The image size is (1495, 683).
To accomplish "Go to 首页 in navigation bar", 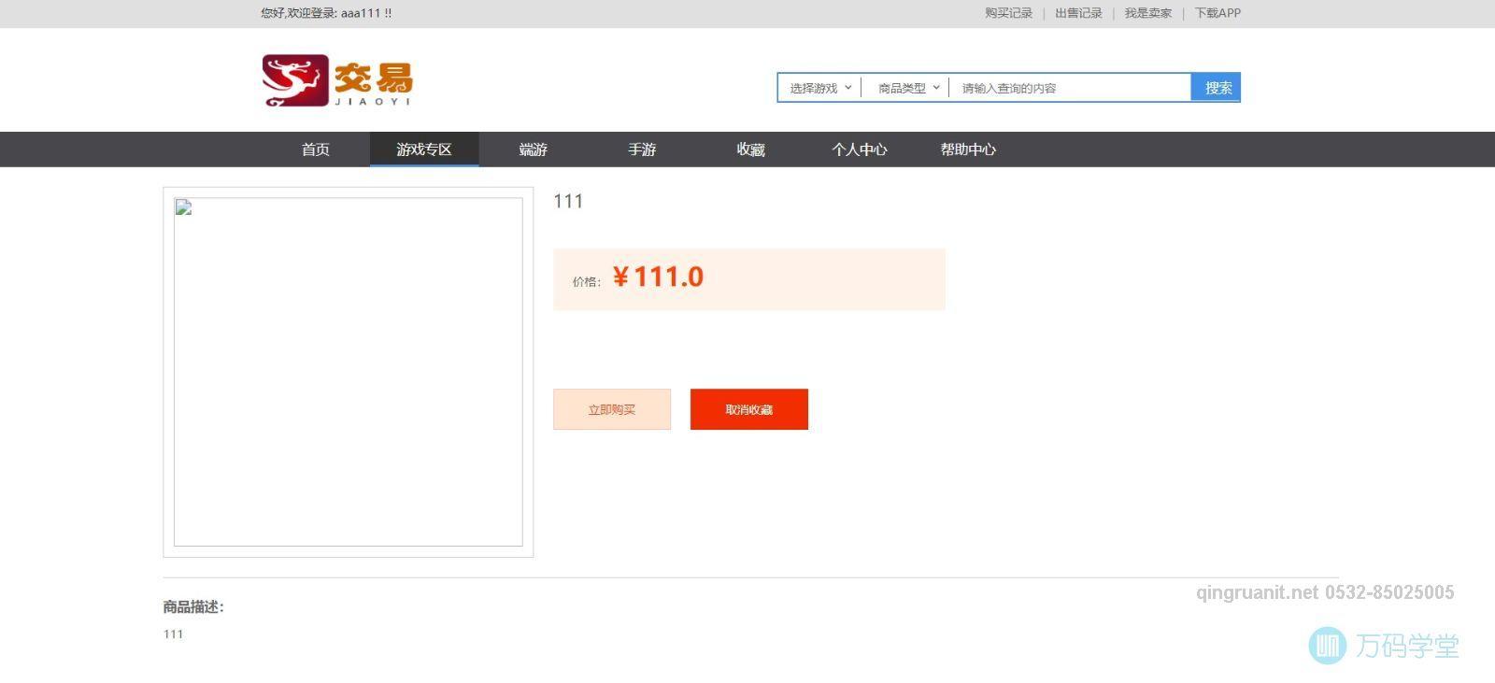I will click(316, 149).
